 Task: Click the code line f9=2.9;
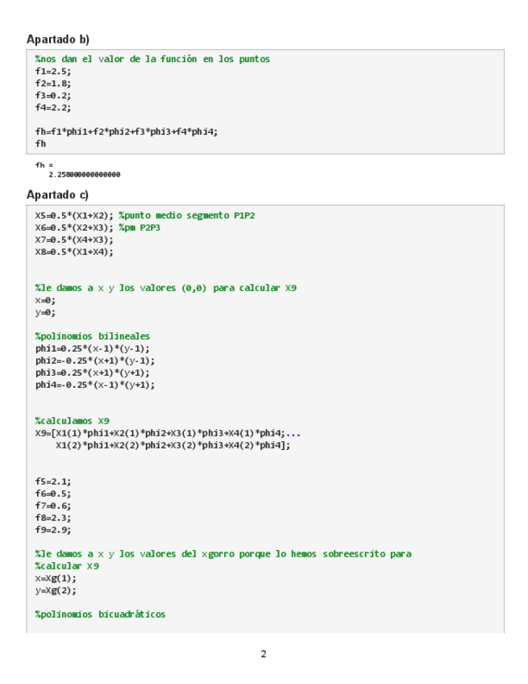tap(52, 530)
